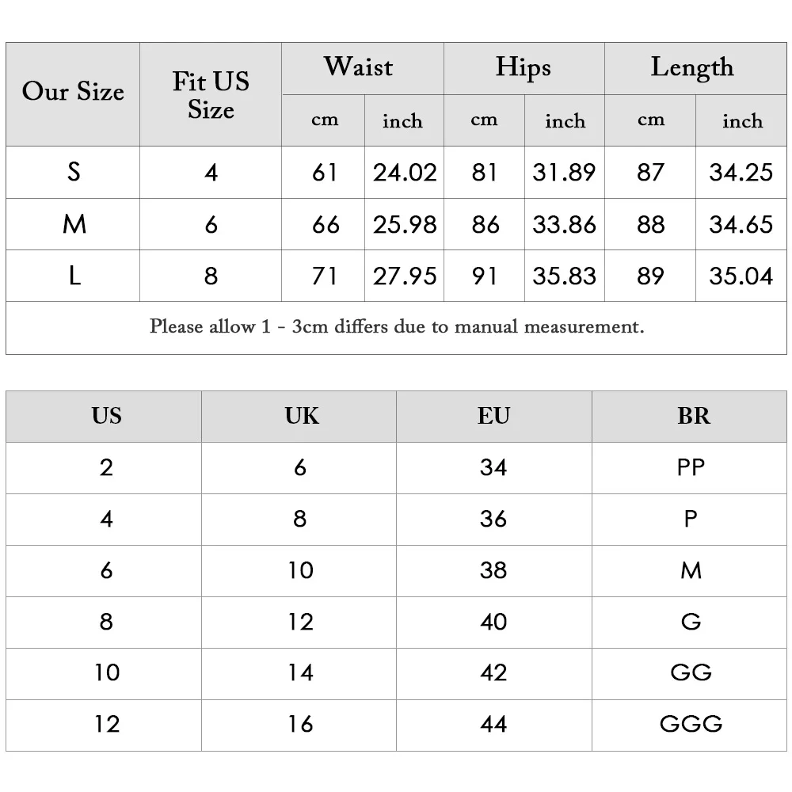Click the Hips header cell
The height and width of the screenshot is (792, 792).
point(524,68)
